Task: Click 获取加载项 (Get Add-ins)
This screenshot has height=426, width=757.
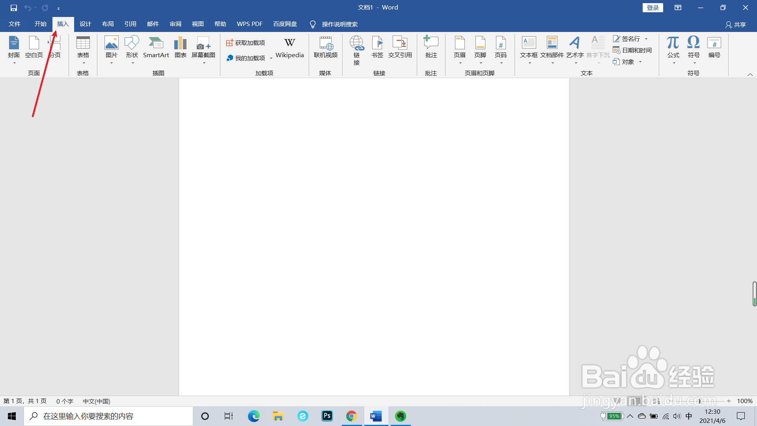Action: (246, 43)
